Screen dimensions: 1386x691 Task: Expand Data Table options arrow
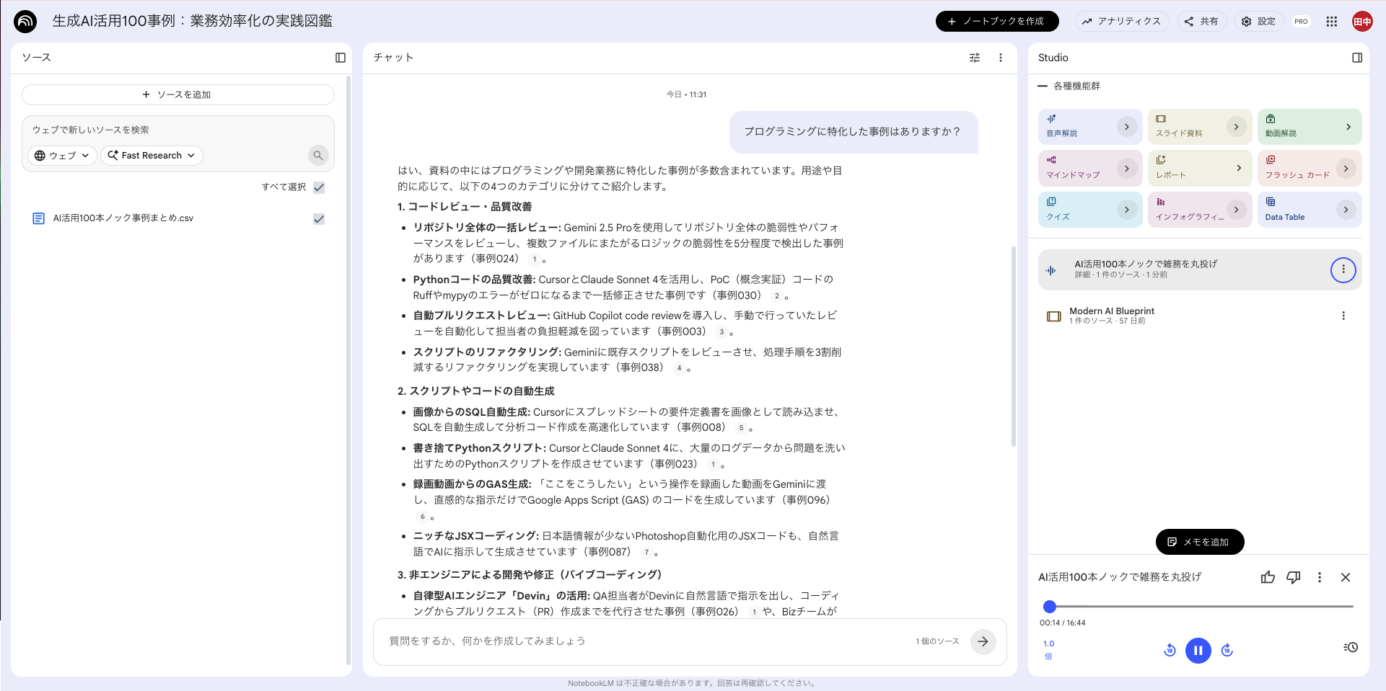[1346, 210]
